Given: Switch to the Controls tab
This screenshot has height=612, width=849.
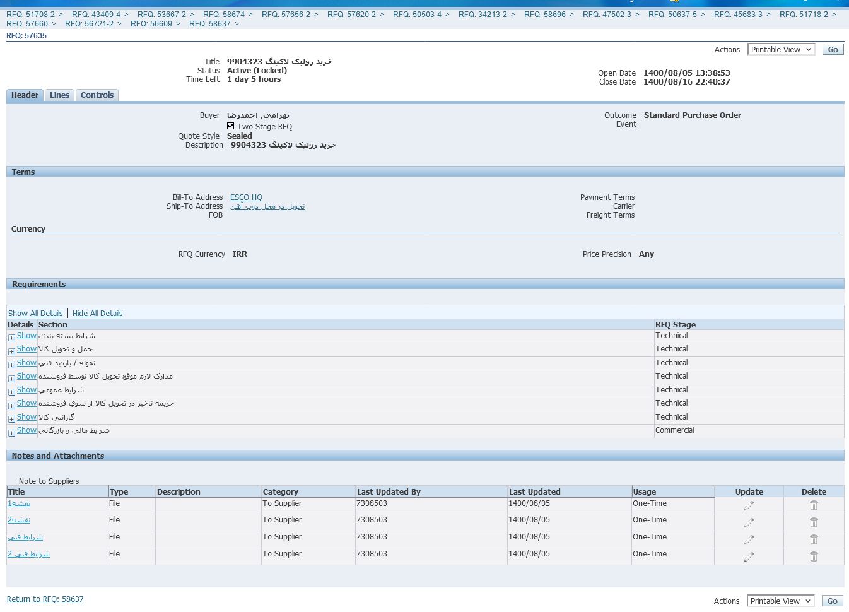Looking at the screenshot, I should coord(97,95).
